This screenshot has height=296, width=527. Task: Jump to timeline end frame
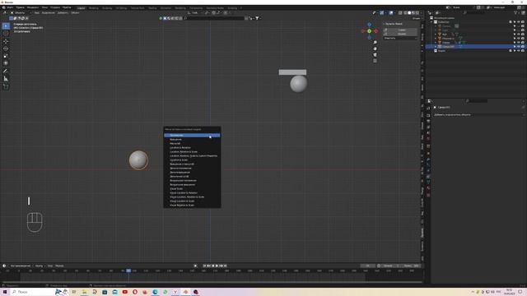[225, 266]
